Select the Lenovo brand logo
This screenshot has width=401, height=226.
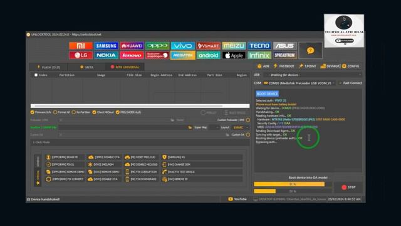[132, 55]
